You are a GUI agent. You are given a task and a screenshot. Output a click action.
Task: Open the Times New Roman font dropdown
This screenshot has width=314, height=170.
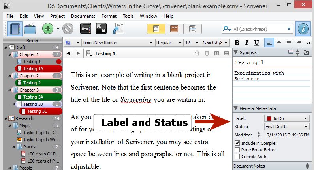[x=118, y=43]
